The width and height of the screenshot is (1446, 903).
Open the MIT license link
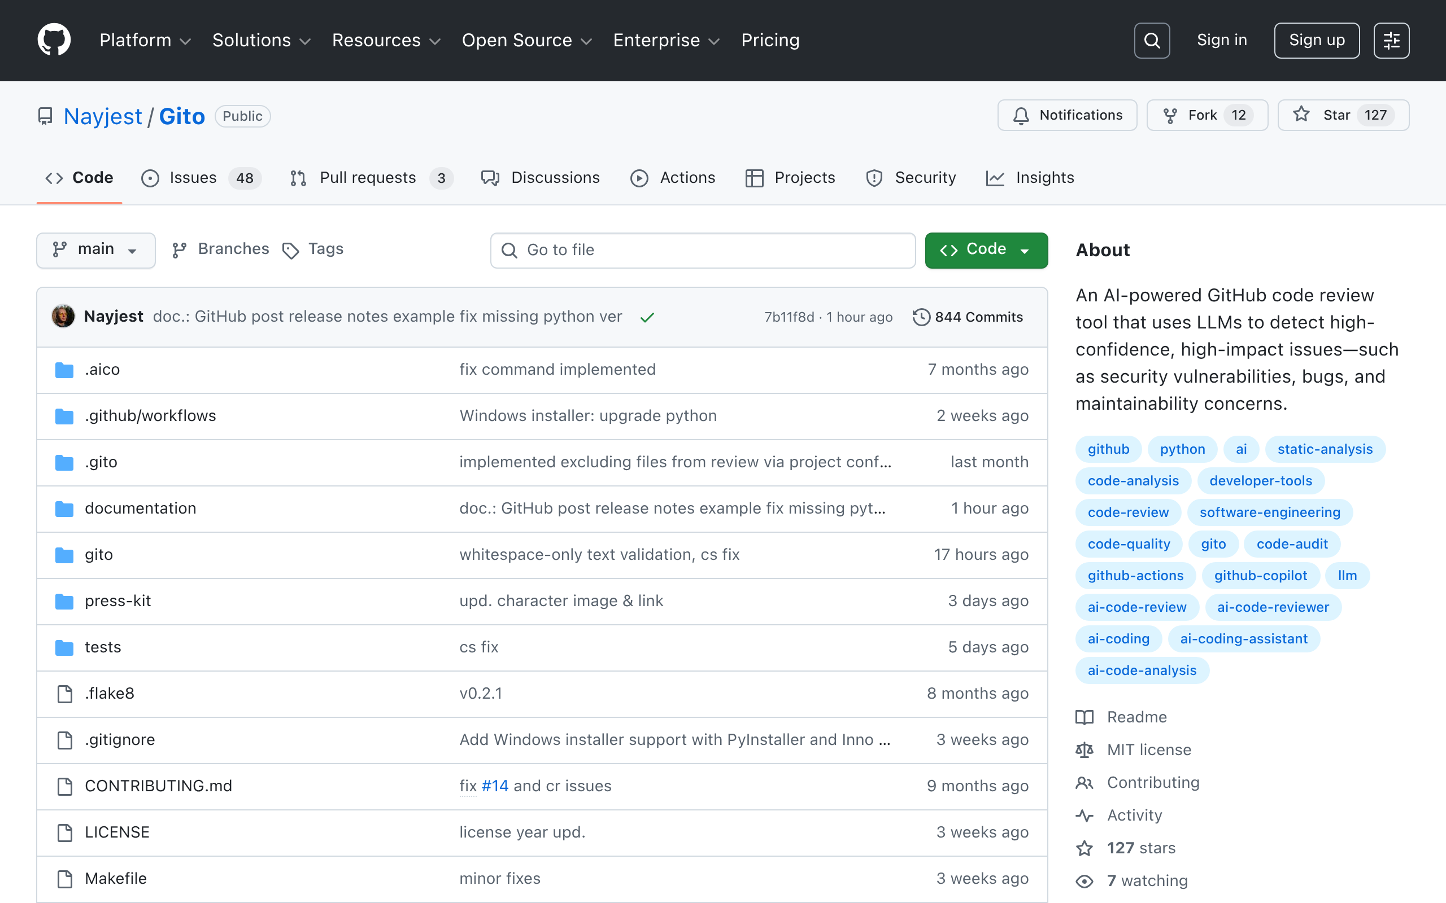point(1148,749)
